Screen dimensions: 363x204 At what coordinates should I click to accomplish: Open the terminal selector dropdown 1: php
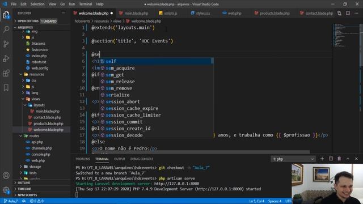pyautogui.click(x=293, y=159)
